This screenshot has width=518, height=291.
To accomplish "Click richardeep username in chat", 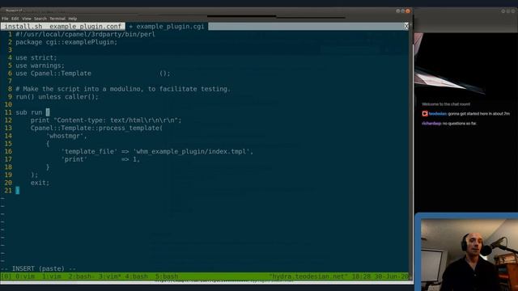I will coord(431,124).
